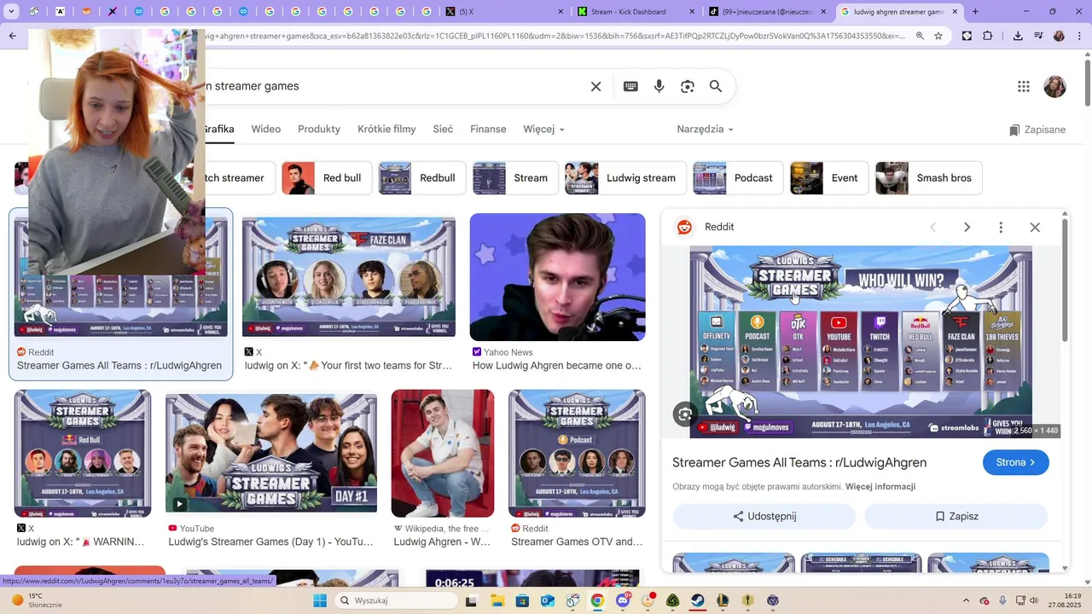This screenshot has width=1092, height=614.
Task: Go back with the browser back arrow
Action: pos(12,36)
